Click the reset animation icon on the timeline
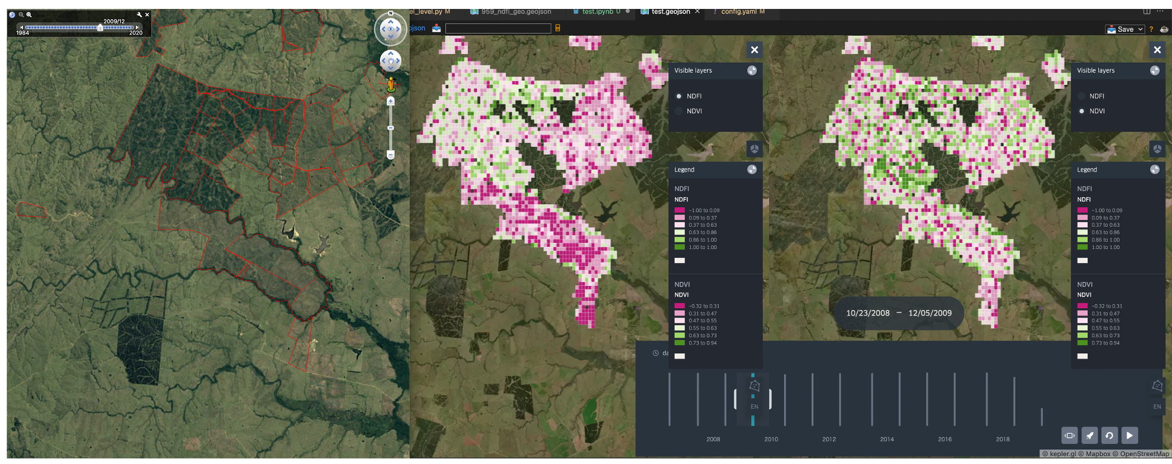 1109,436
